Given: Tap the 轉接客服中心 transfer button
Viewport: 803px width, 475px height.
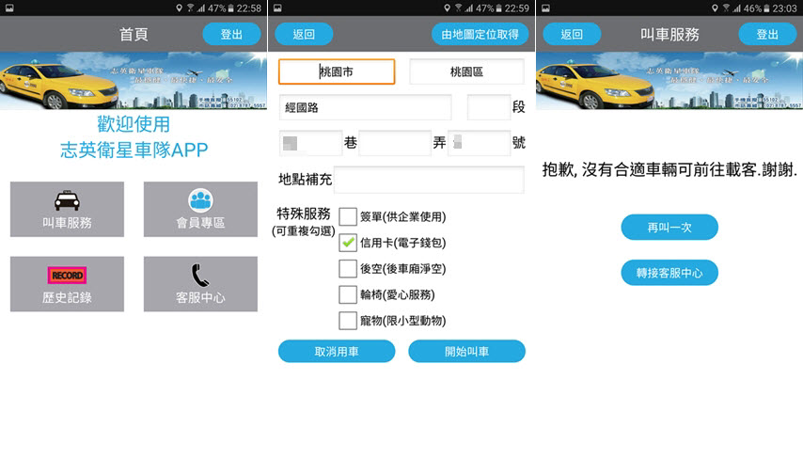Looking at the screenshot, I should point(669,273).
